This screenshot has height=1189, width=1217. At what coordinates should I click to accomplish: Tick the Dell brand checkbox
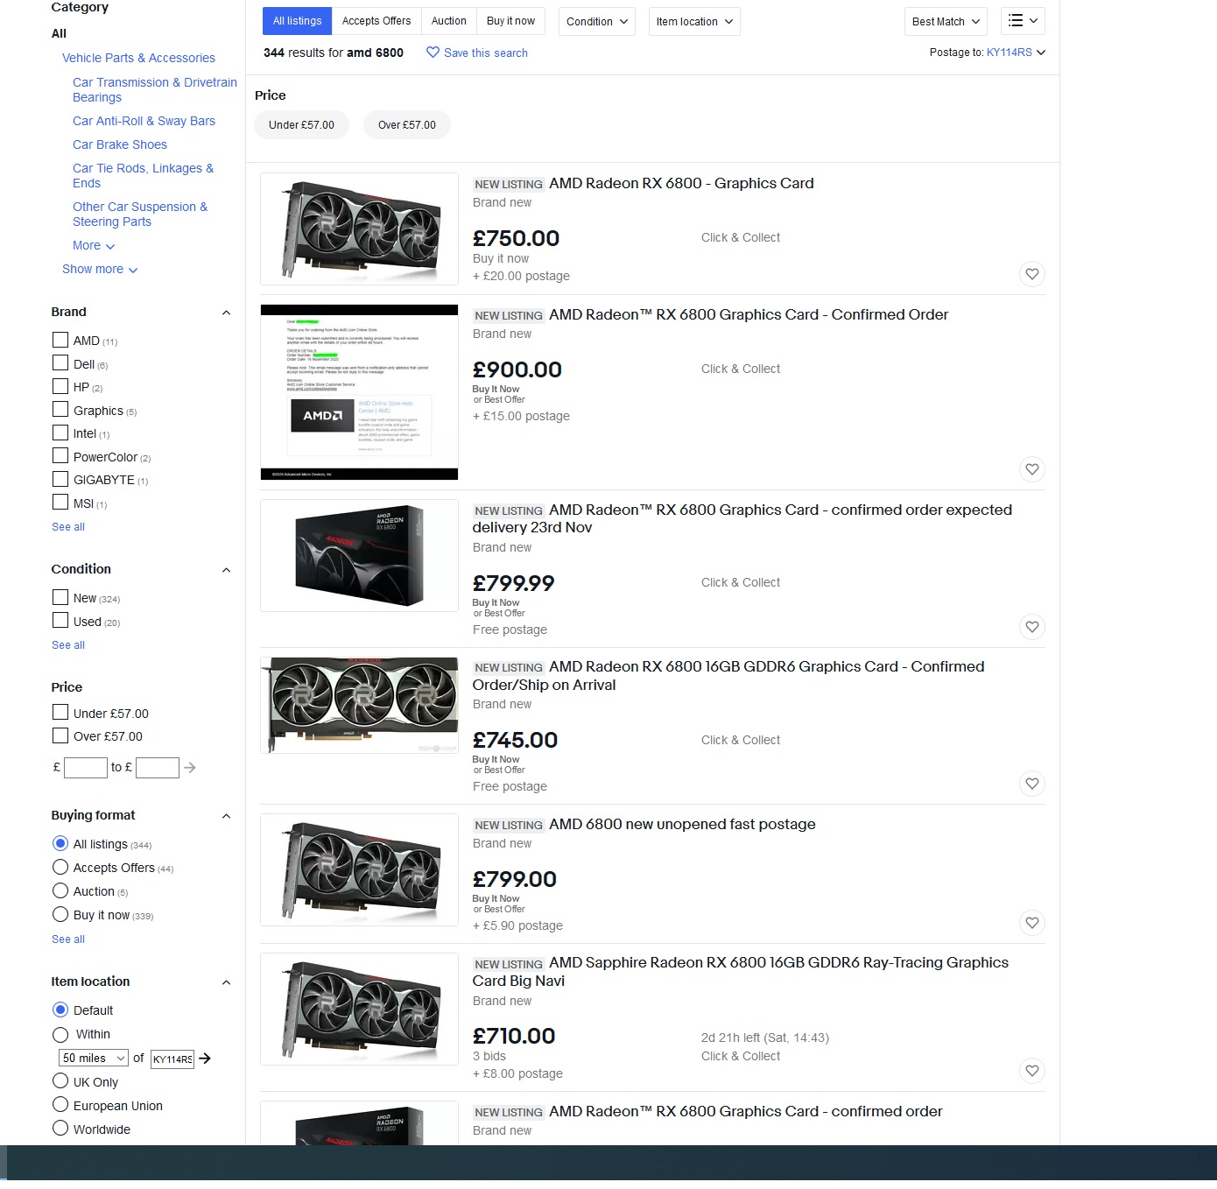tap(60, 363)
